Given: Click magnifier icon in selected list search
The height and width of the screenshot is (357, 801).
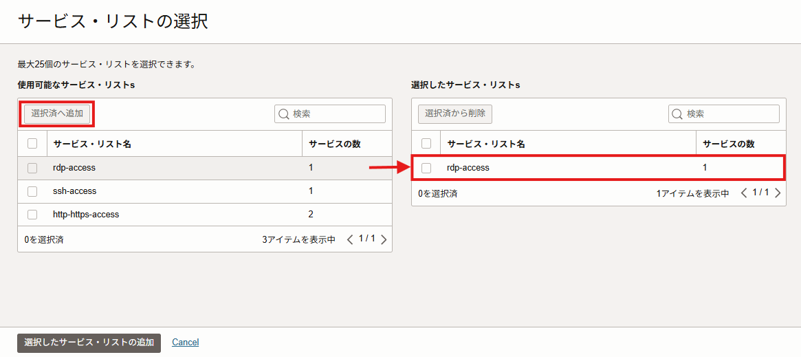Looking at the screenshot, I should pyautogui.click(x=677, y=114).
